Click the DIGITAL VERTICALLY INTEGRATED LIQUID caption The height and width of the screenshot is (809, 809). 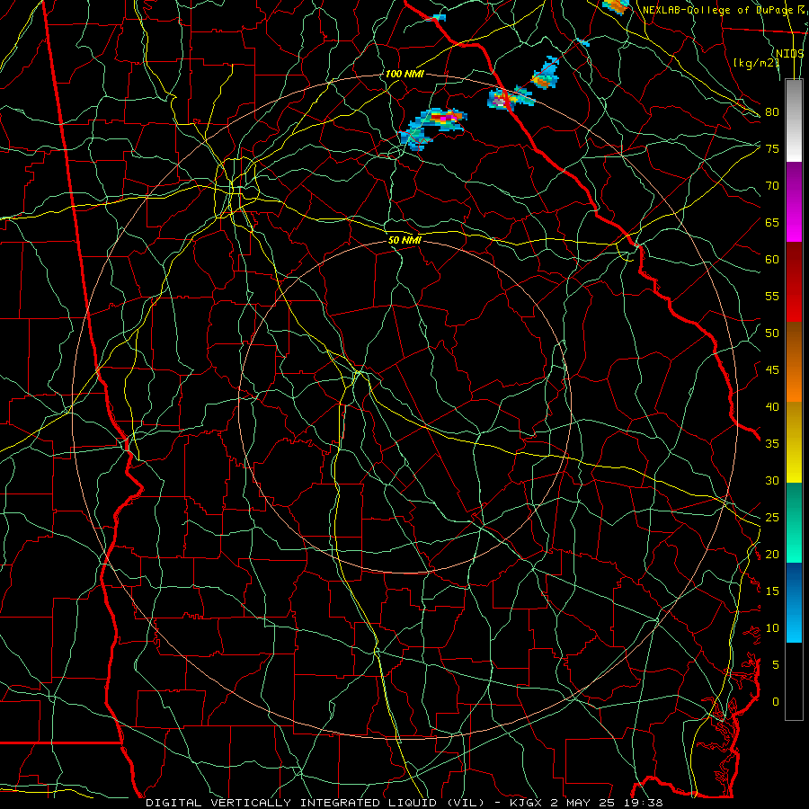point(316,803)
